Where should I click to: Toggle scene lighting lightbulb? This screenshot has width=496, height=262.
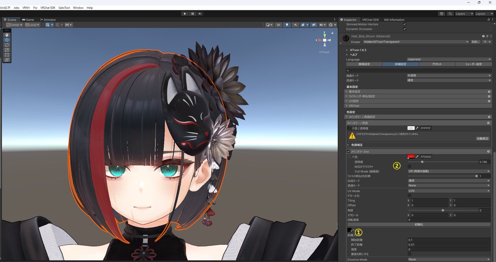tap(287, 25)
